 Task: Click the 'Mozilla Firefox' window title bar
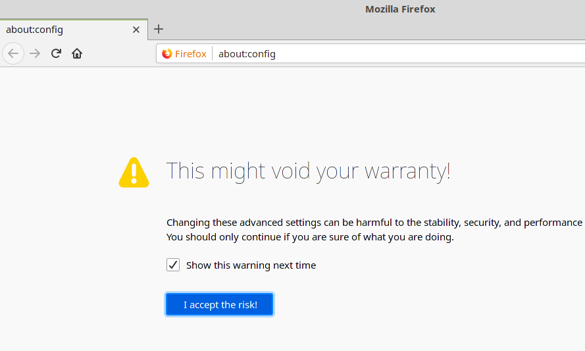(400, 9)
